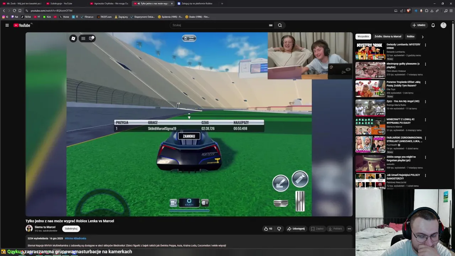
Task: Click the Utwórz create button
Action: click(419, 25)
